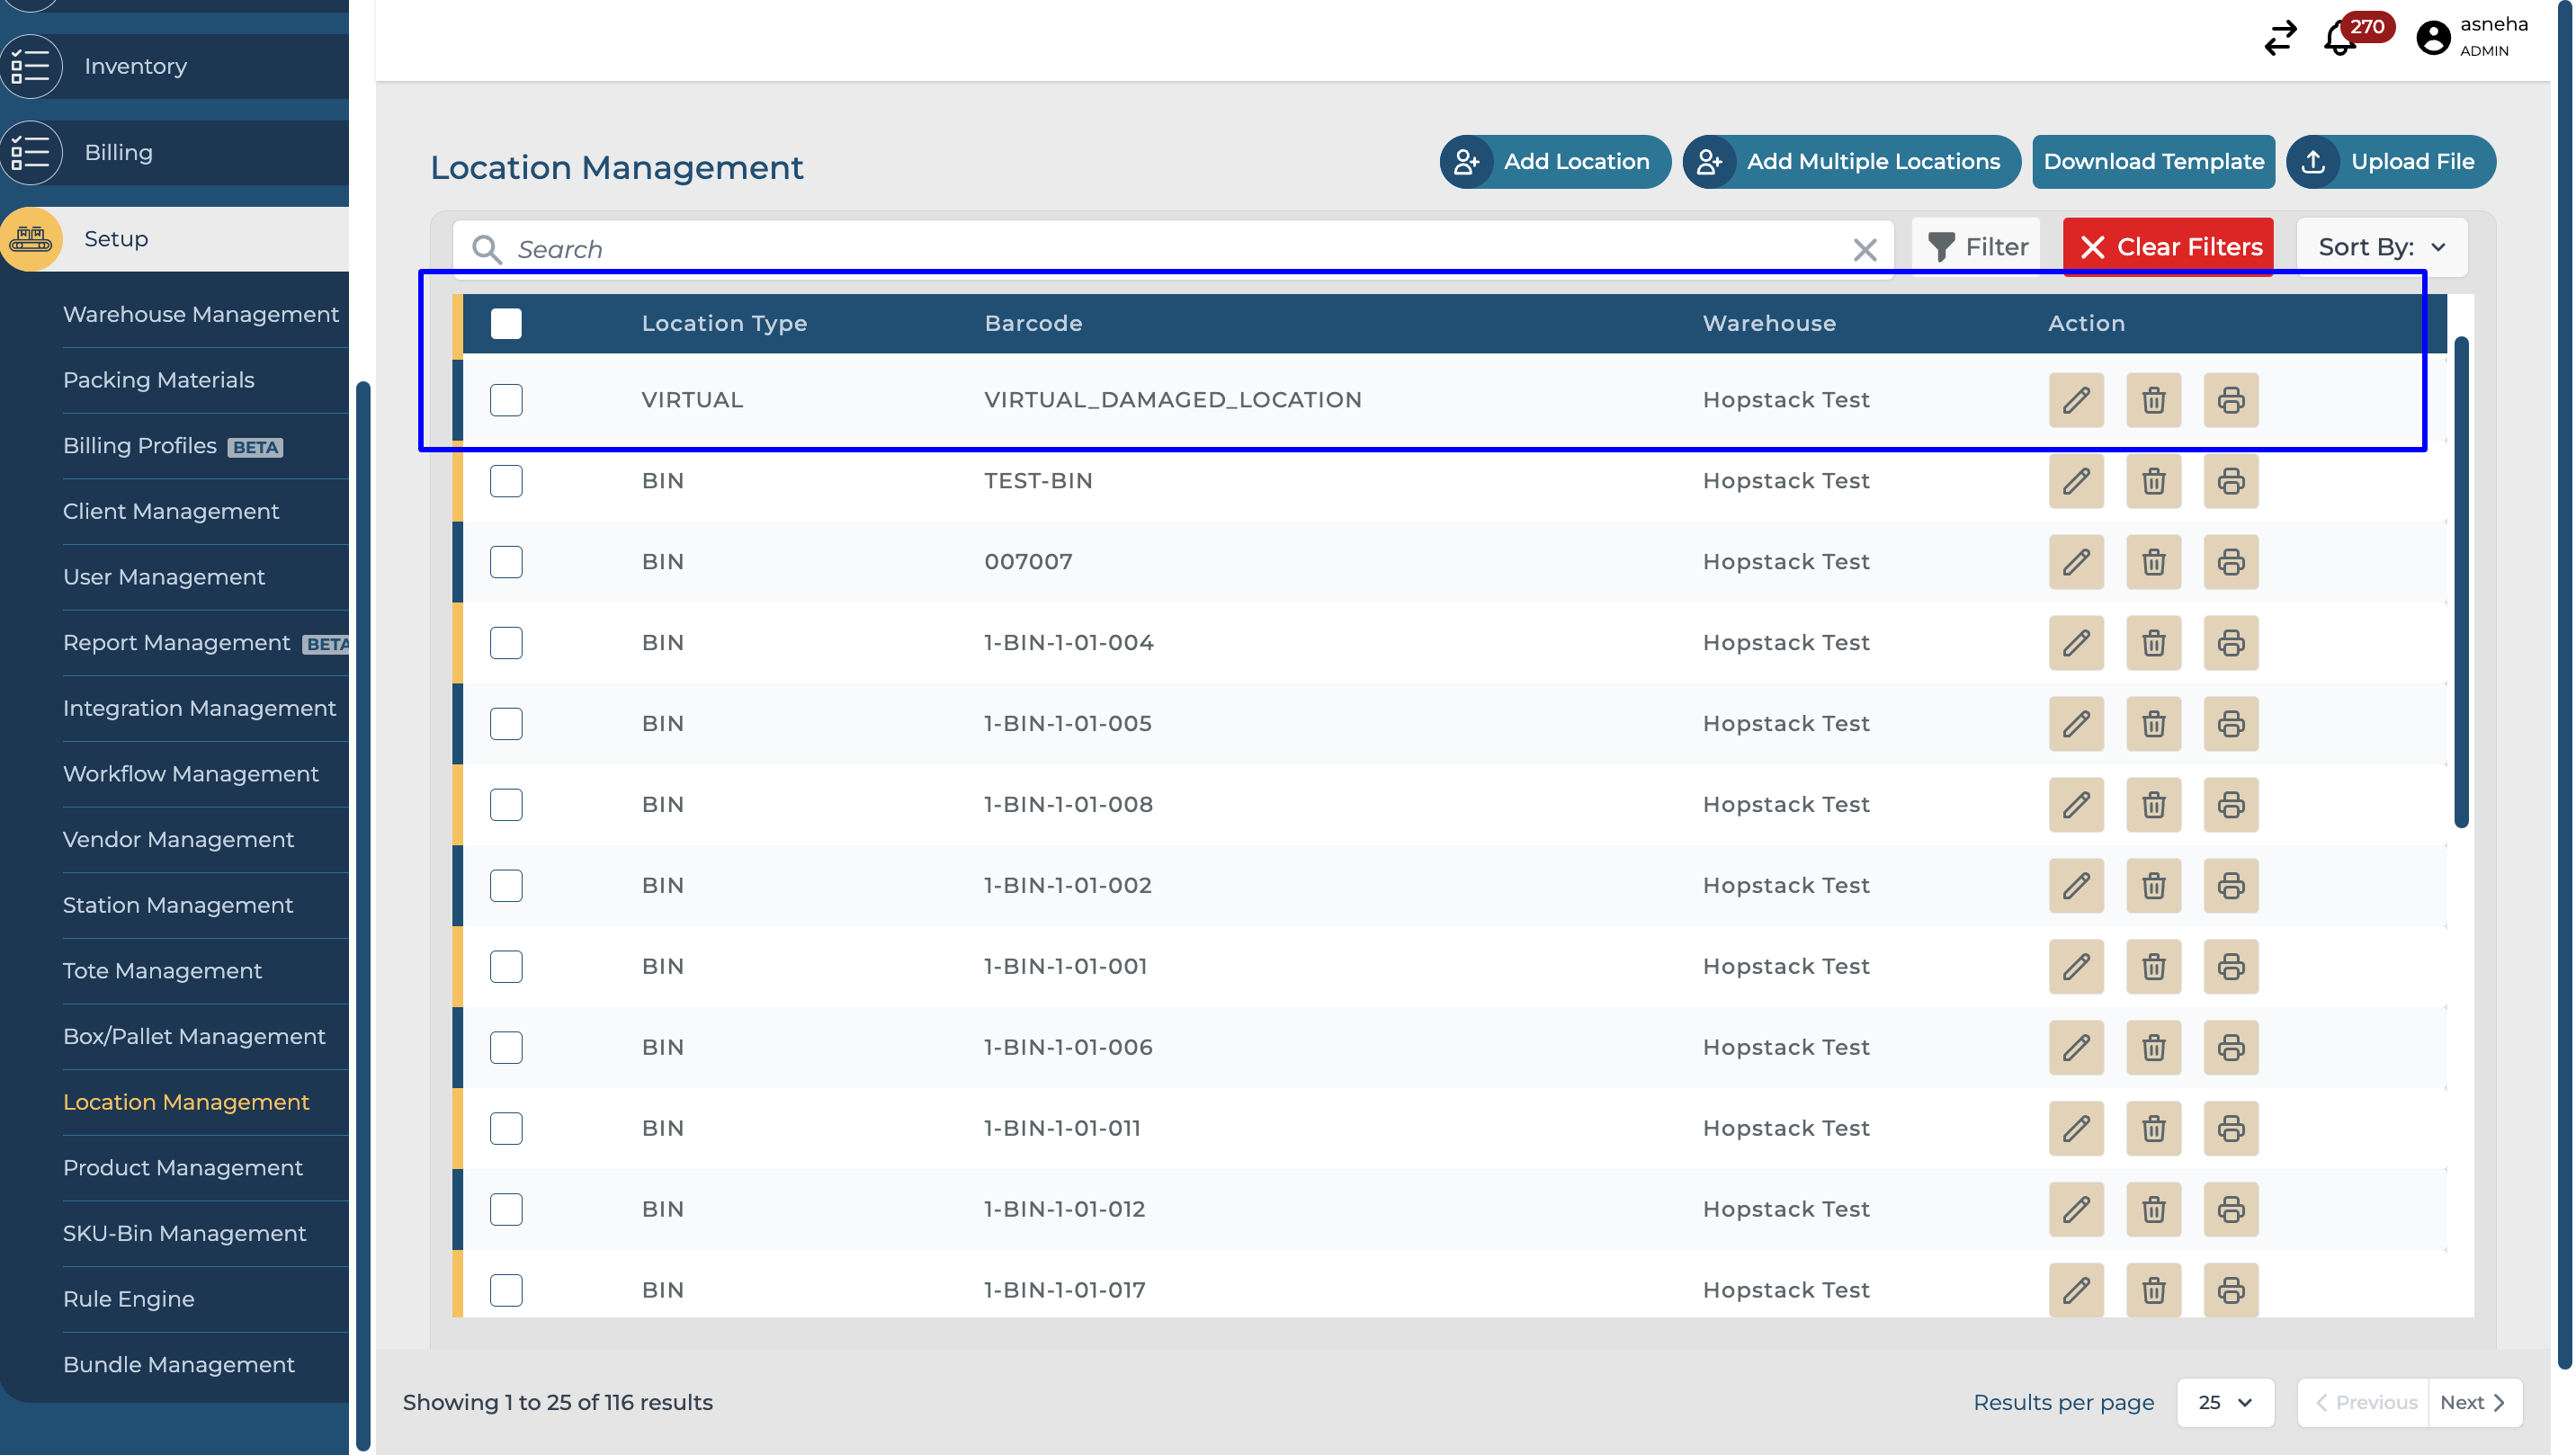2576x1455 pixels.
Task: Open notifications showing 270 alerts
Action: [x=2339, y=40]
